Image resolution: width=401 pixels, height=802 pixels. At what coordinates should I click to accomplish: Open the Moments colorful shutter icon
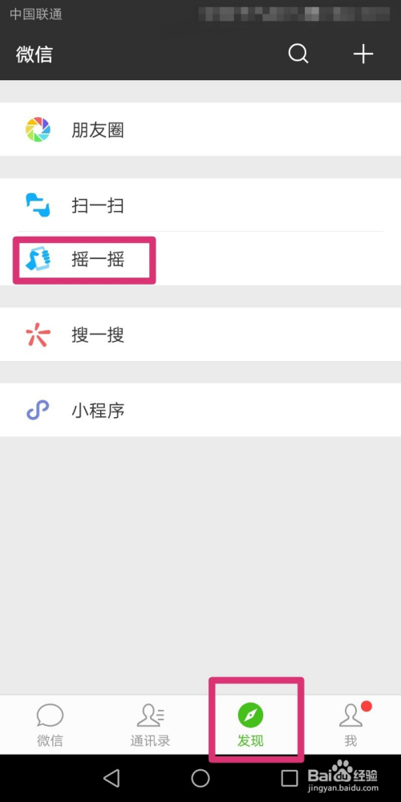[38, 129]
